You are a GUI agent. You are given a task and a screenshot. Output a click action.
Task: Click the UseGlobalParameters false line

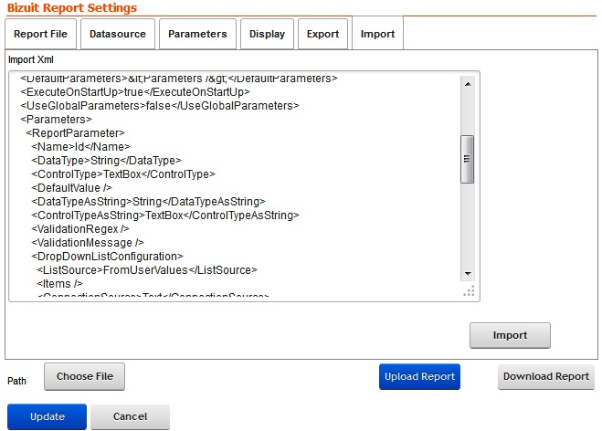pos(160,106)
